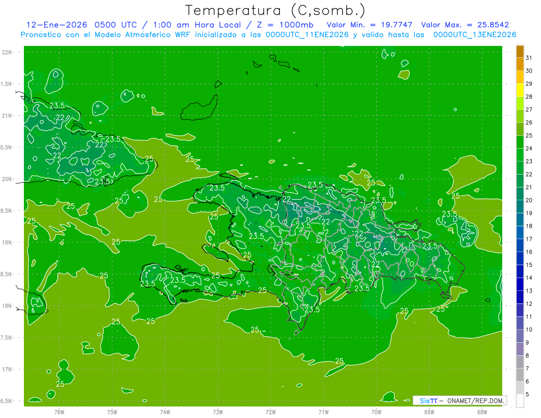The image size is (541, 418).
Task: Pick the white swatch below scale value 5
Action: 520,401
